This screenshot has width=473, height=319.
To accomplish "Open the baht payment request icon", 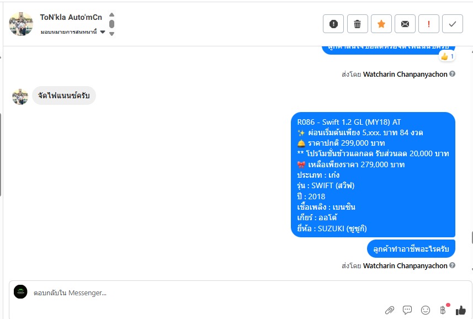I will [443, 310].
